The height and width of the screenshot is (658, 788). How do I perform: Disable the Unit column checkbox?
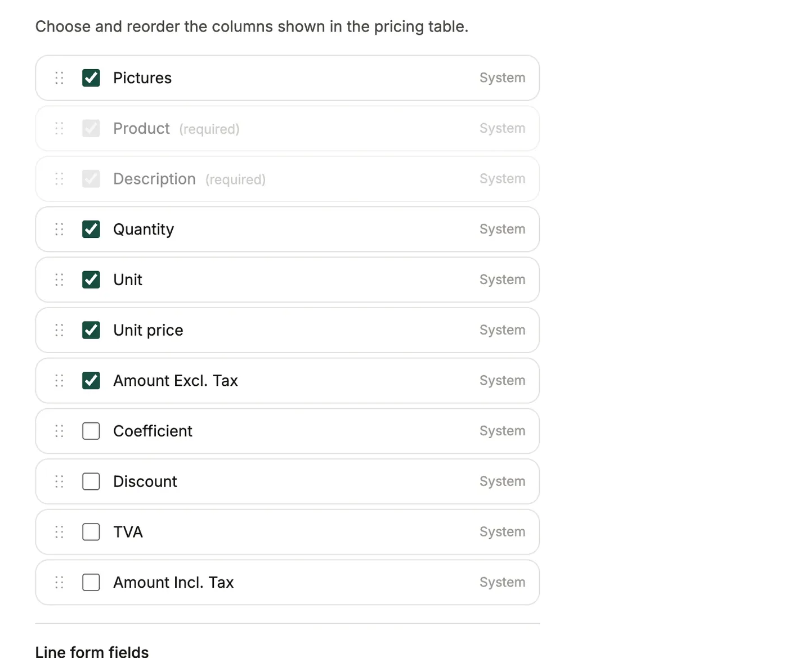pos(91,280)
